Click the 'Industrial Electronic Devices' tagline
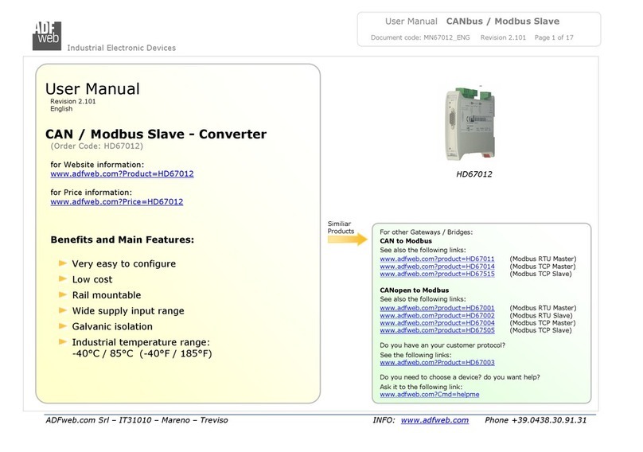Screen dimensions: 643x452 click(x=122, y=48)
